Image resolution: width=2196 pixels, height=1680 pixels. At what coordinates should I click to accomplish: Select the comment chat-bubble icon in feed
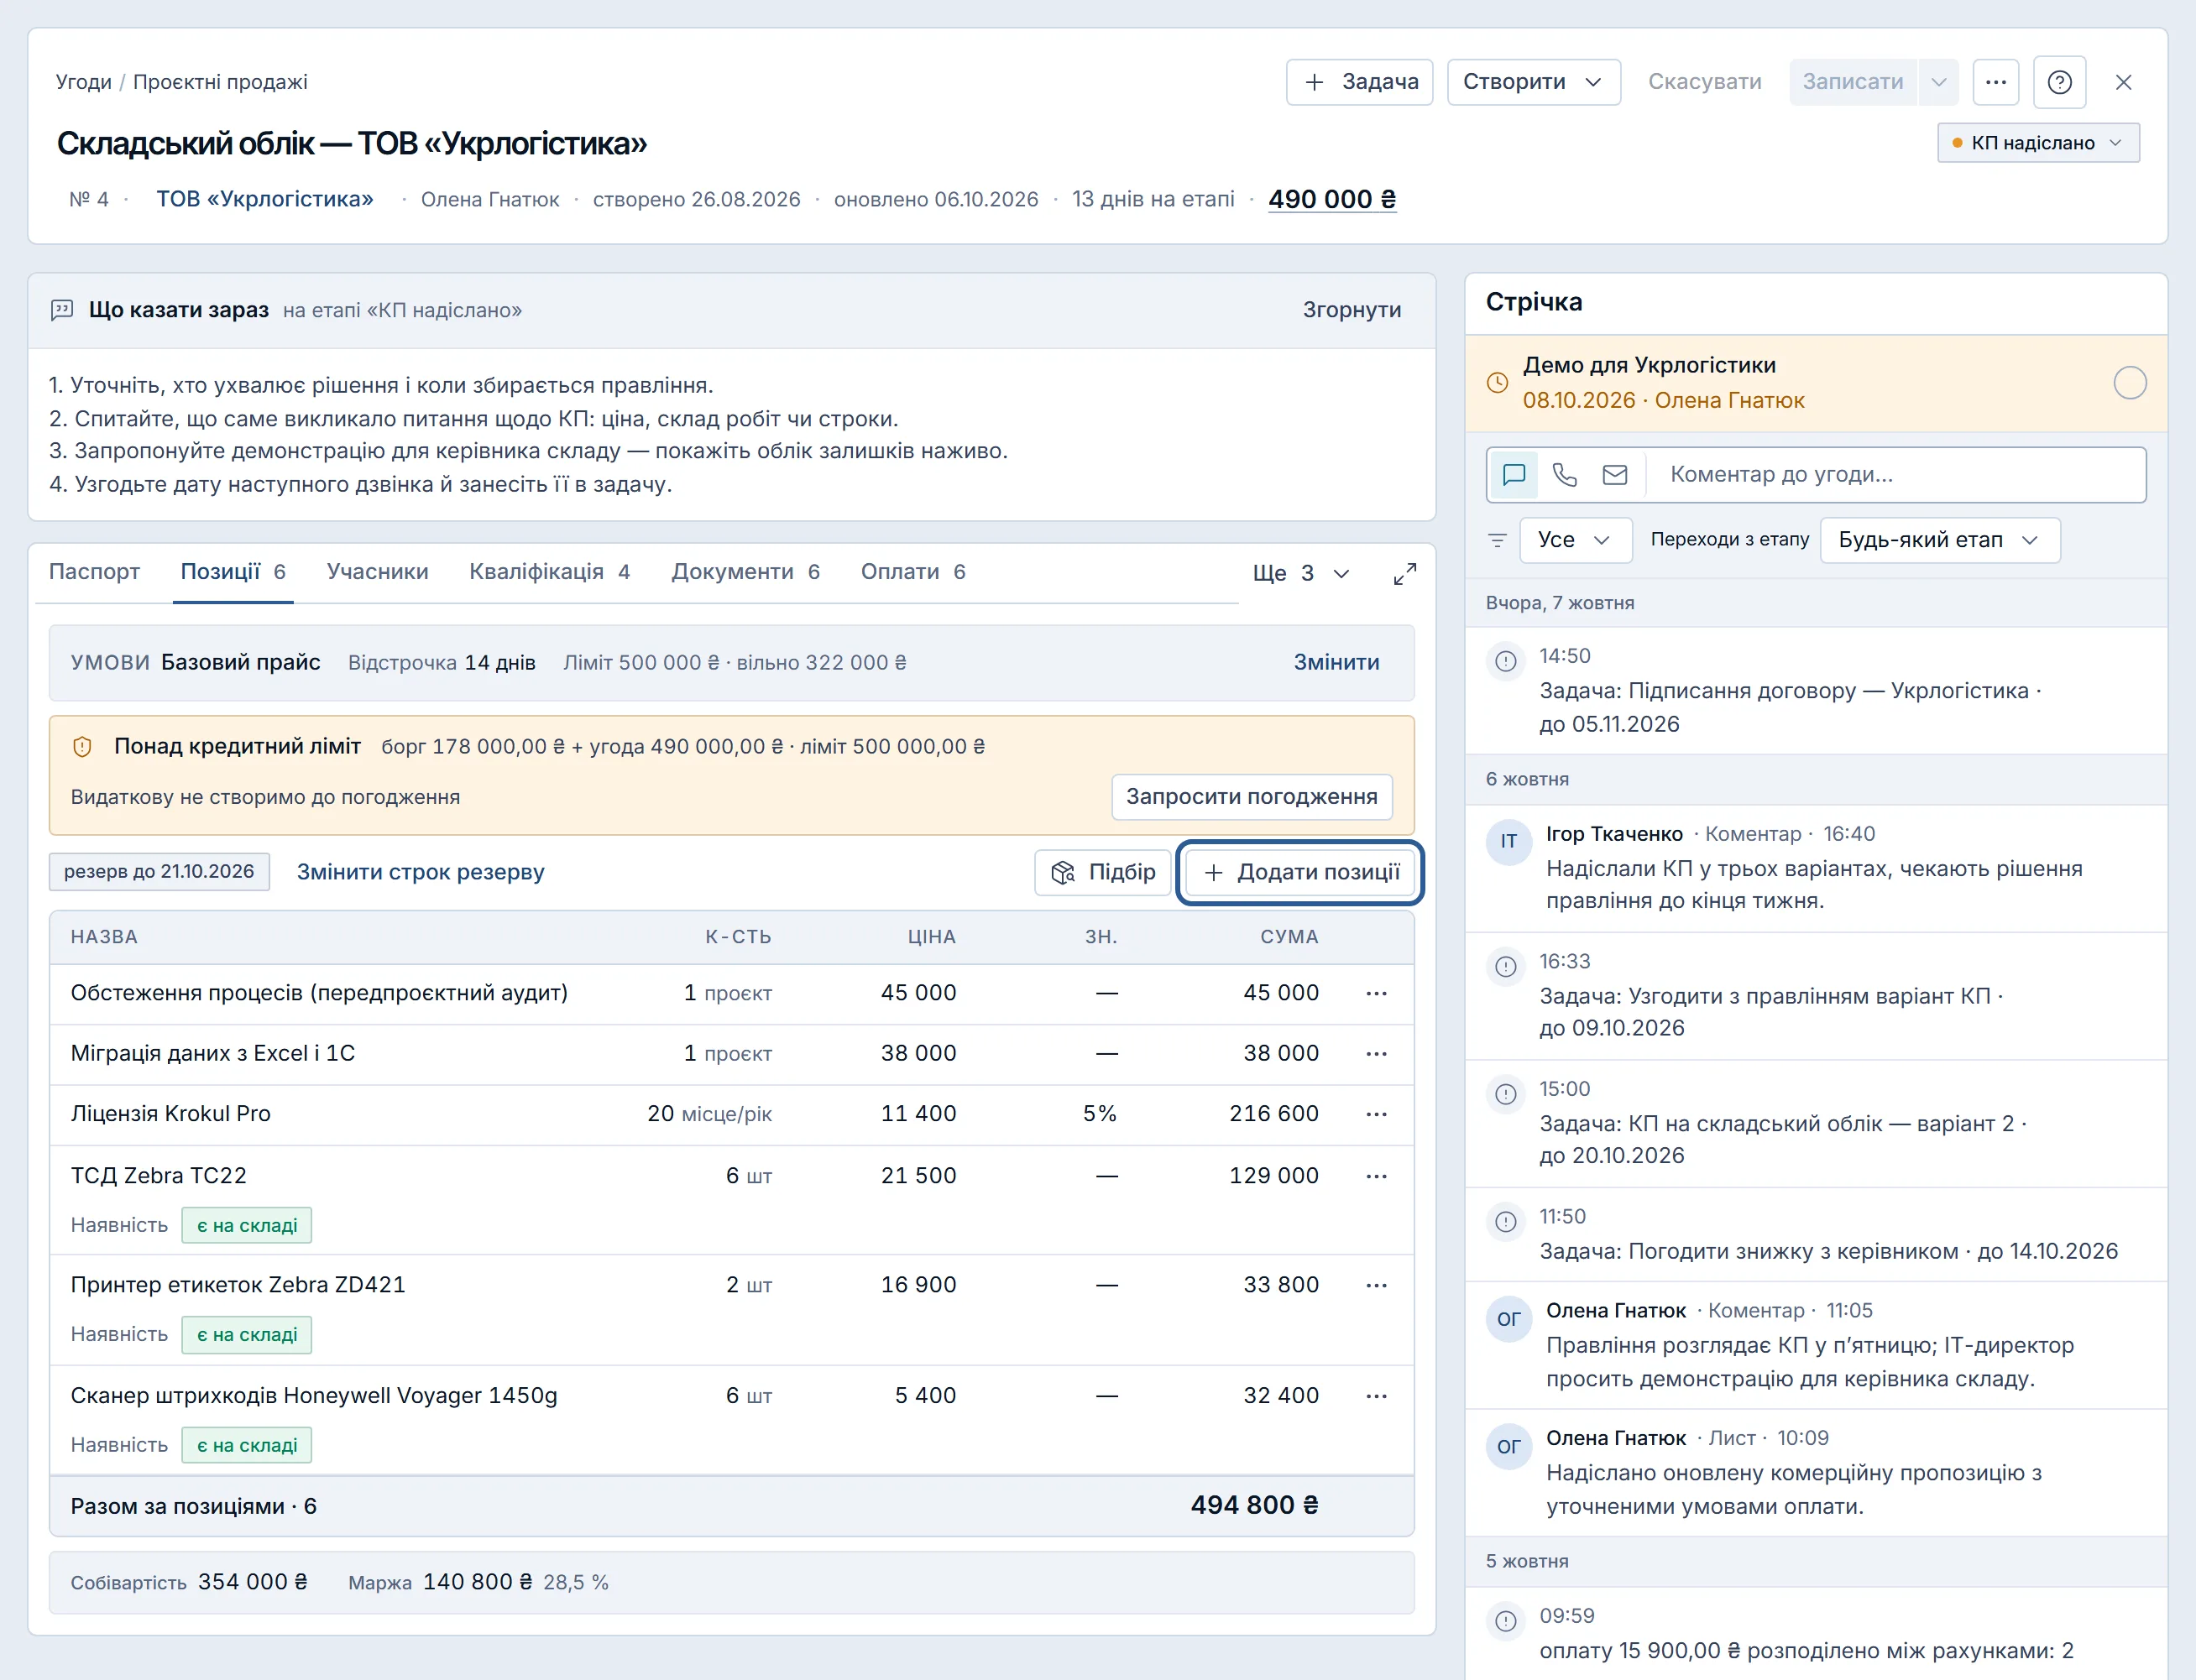coord(1514,474)
